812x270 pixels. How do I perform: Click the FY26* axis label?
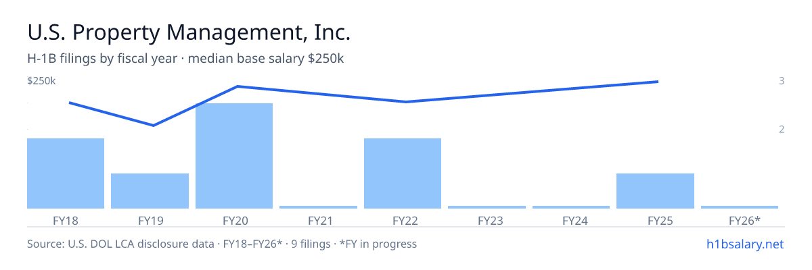[x=744, y=220]
